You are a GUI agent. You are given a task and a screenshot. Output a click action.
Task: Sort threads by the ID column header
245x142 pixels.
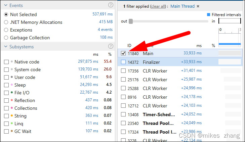(129, 46)
